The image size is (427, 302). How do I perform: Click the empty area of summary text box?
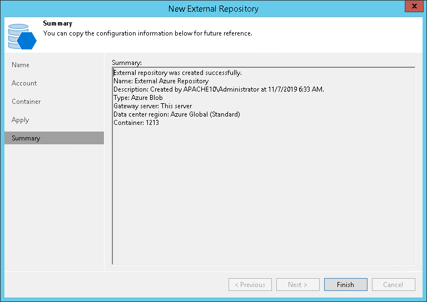point(264,195)
